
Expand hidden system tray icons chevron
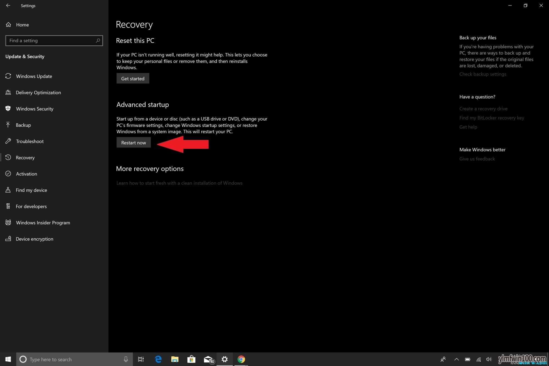[456, 359]
